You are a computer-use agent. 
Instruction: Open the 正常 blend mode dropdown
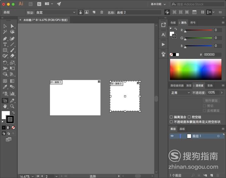[x=180, y=93]
